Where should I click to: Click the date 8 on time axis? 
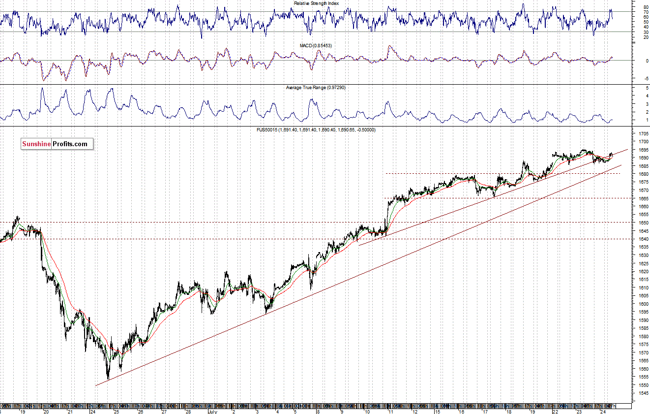click(319, 411)
